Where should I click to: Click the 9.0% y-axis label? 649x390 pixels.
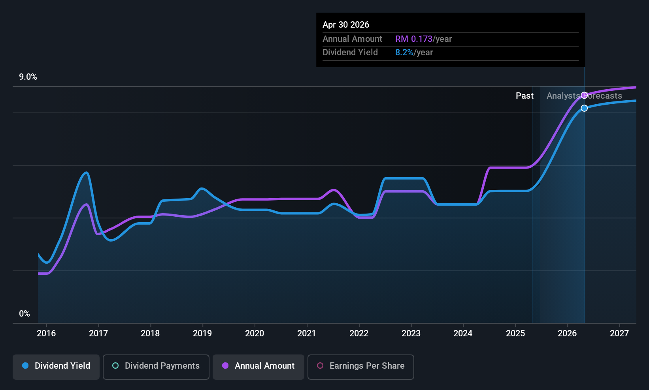(28, 77)
